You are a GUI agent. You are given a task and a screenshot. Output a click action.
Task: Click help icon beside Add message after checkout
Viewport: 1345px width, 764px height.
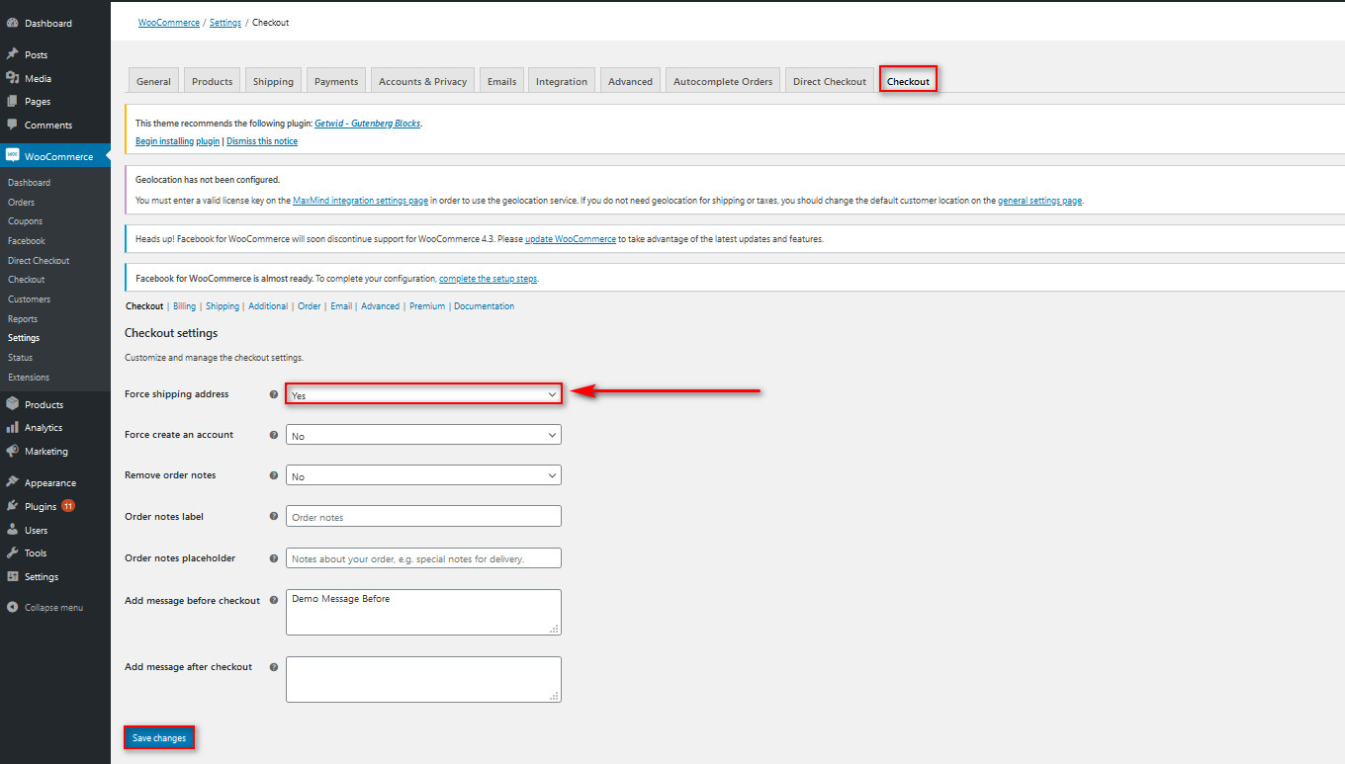pos(274,667)
